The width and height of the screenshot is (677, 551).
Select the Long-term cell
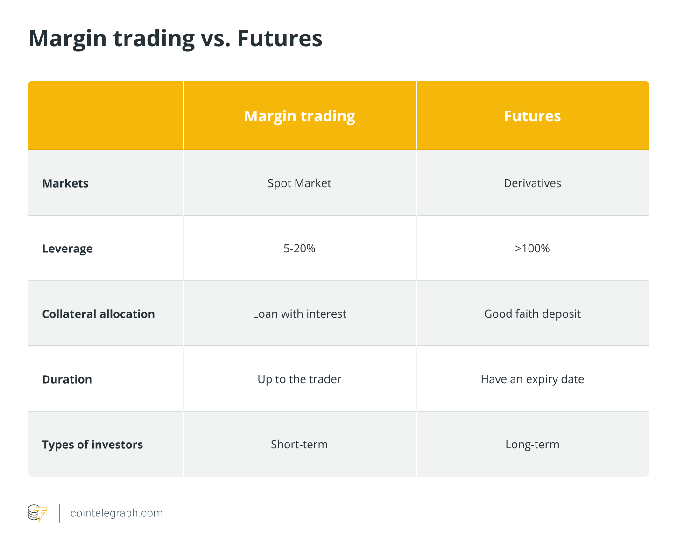(x=532, y=445)
